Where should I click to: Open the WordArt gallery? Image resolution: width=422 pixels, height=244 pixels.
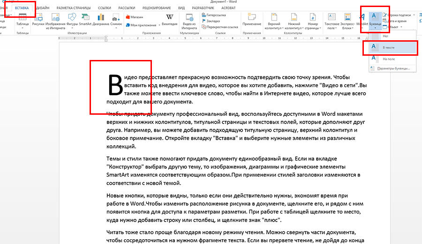[362, 21]
